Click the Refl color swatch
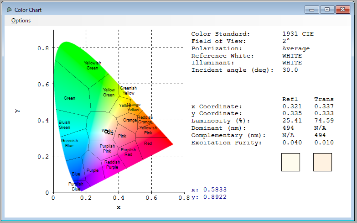This screenshot has height=223, width=357. pyautogui.click(x=290, y=162)
